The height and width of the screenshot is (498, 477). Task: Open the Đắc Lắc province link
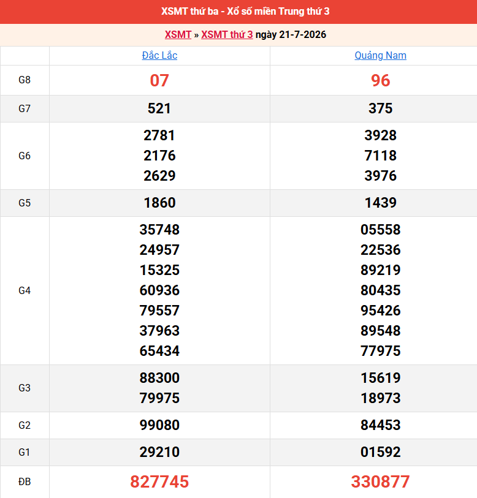[x=159, y=55]
